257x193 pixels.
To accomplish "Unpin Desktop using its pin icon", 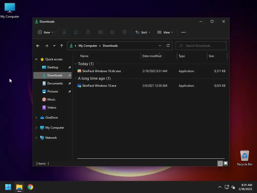I will (70, 67).
